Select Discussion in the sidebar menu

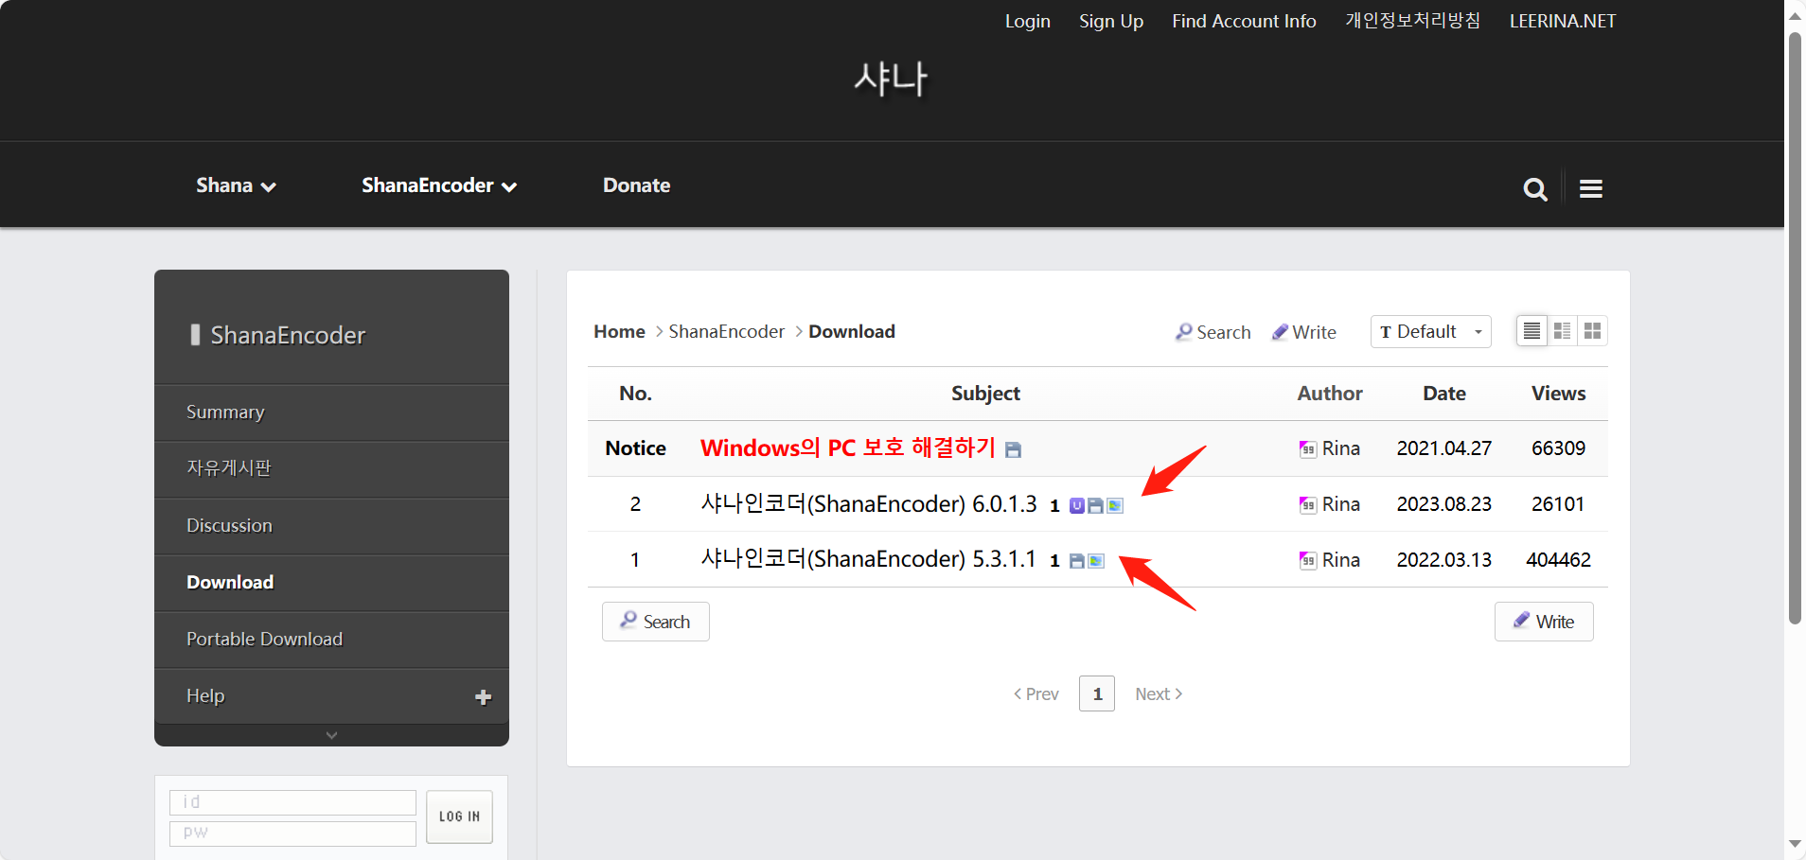pos(229,526)
